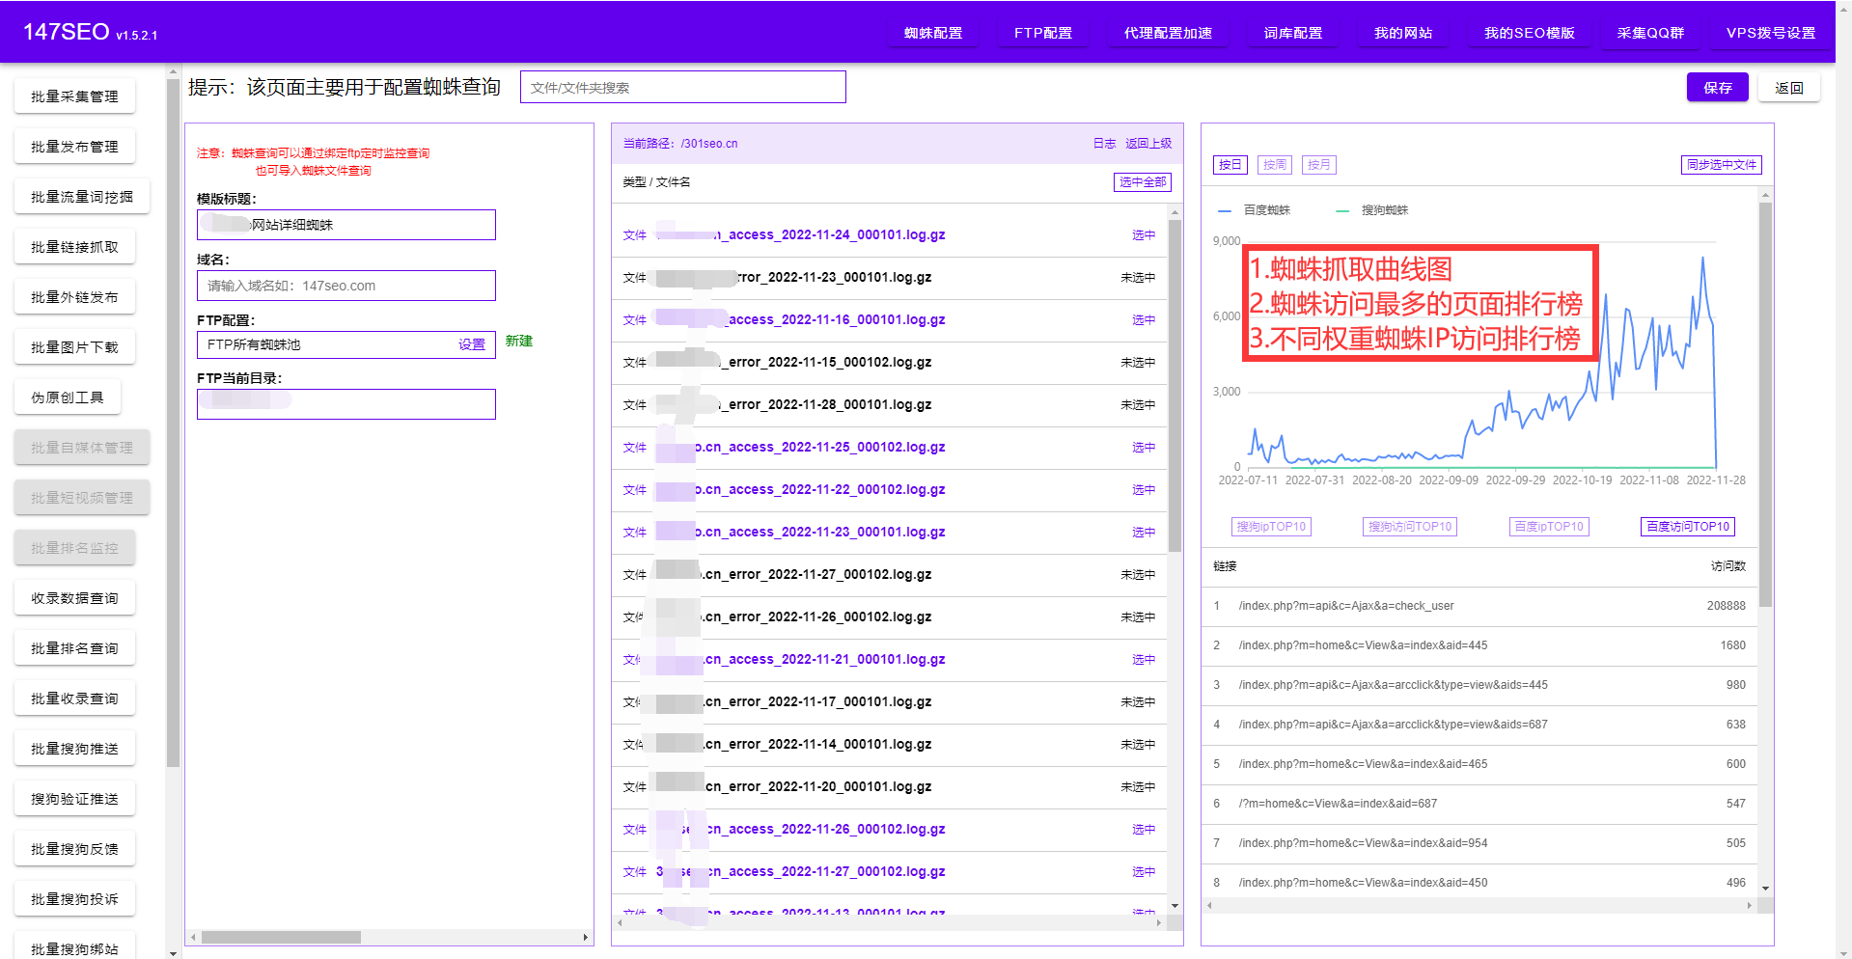Viewport: 1852px width, 959px height.
Task: Switch chart to 按周 view
Action: (x=1274, y=165)
